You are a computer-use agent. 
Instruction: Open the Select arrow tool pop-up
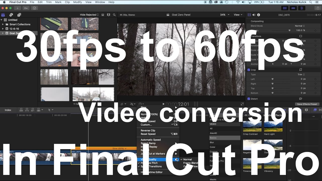[x=51, y=110]
